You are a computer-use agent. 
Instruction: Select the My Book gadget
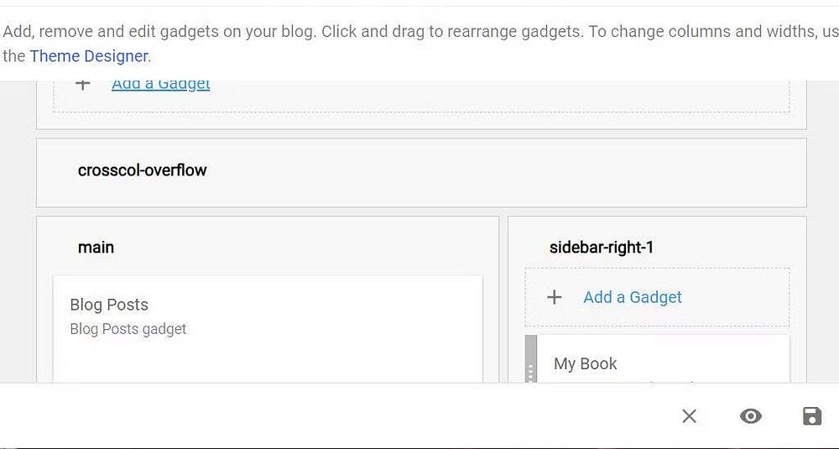pyautogui.click(x=586, y=363)
